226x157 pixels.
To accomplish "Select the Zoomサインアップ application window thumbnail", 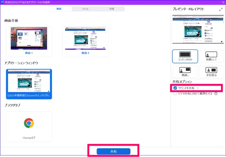I will tap(29, 84).
